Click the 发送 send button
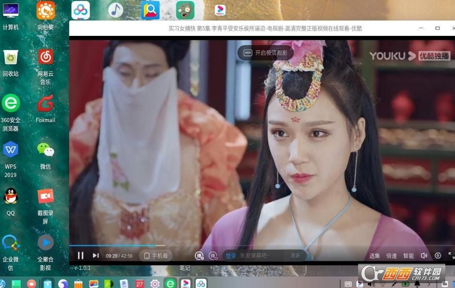455x288 pixels. click(296, 256)
